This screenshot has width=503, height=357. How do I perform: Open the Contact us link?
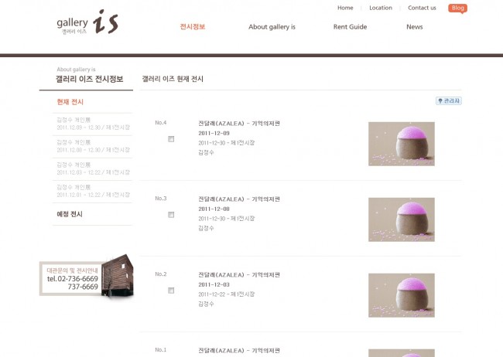(422, 8)
